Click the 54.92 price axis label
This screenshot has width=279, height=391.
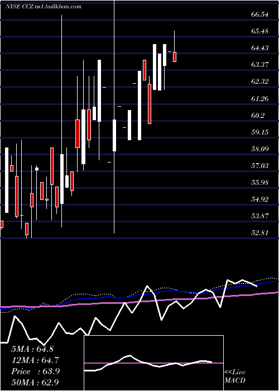coord(260,199)
